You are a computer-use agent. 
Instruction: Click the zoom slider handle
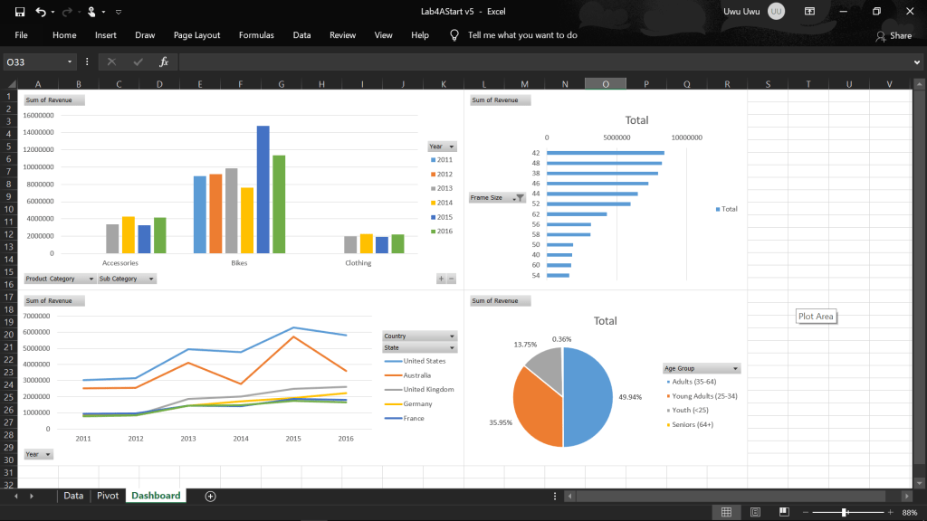pyautogui.click(x=845, y=512)
